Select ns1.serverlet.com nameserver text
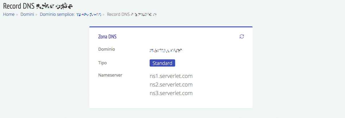The image size is (345, 118). (x=171, y=76)
